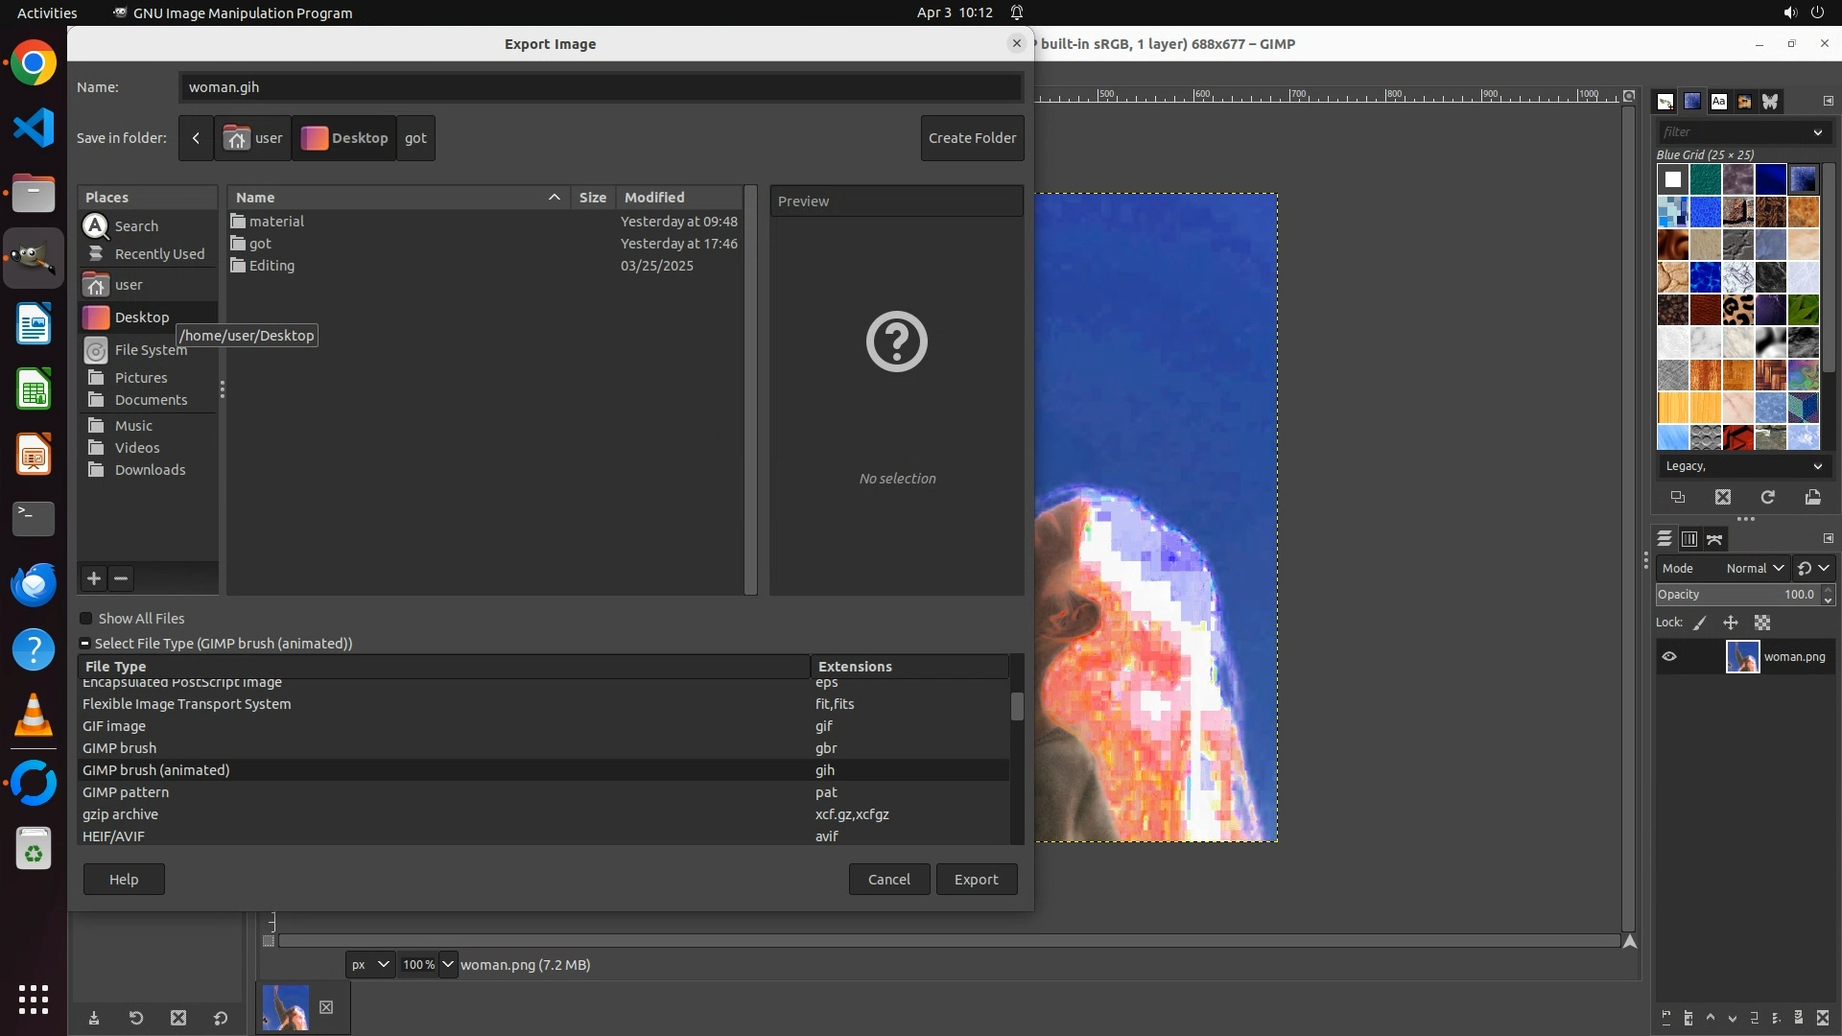Open the Fonts dock tab
Viewport: 1842px width, 1036px height.
click(1718, 101)
